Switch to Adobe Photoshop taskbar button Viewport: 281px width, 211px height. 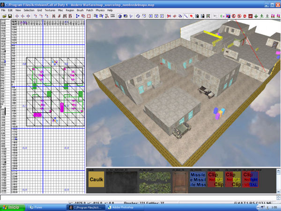click(124, 207)
